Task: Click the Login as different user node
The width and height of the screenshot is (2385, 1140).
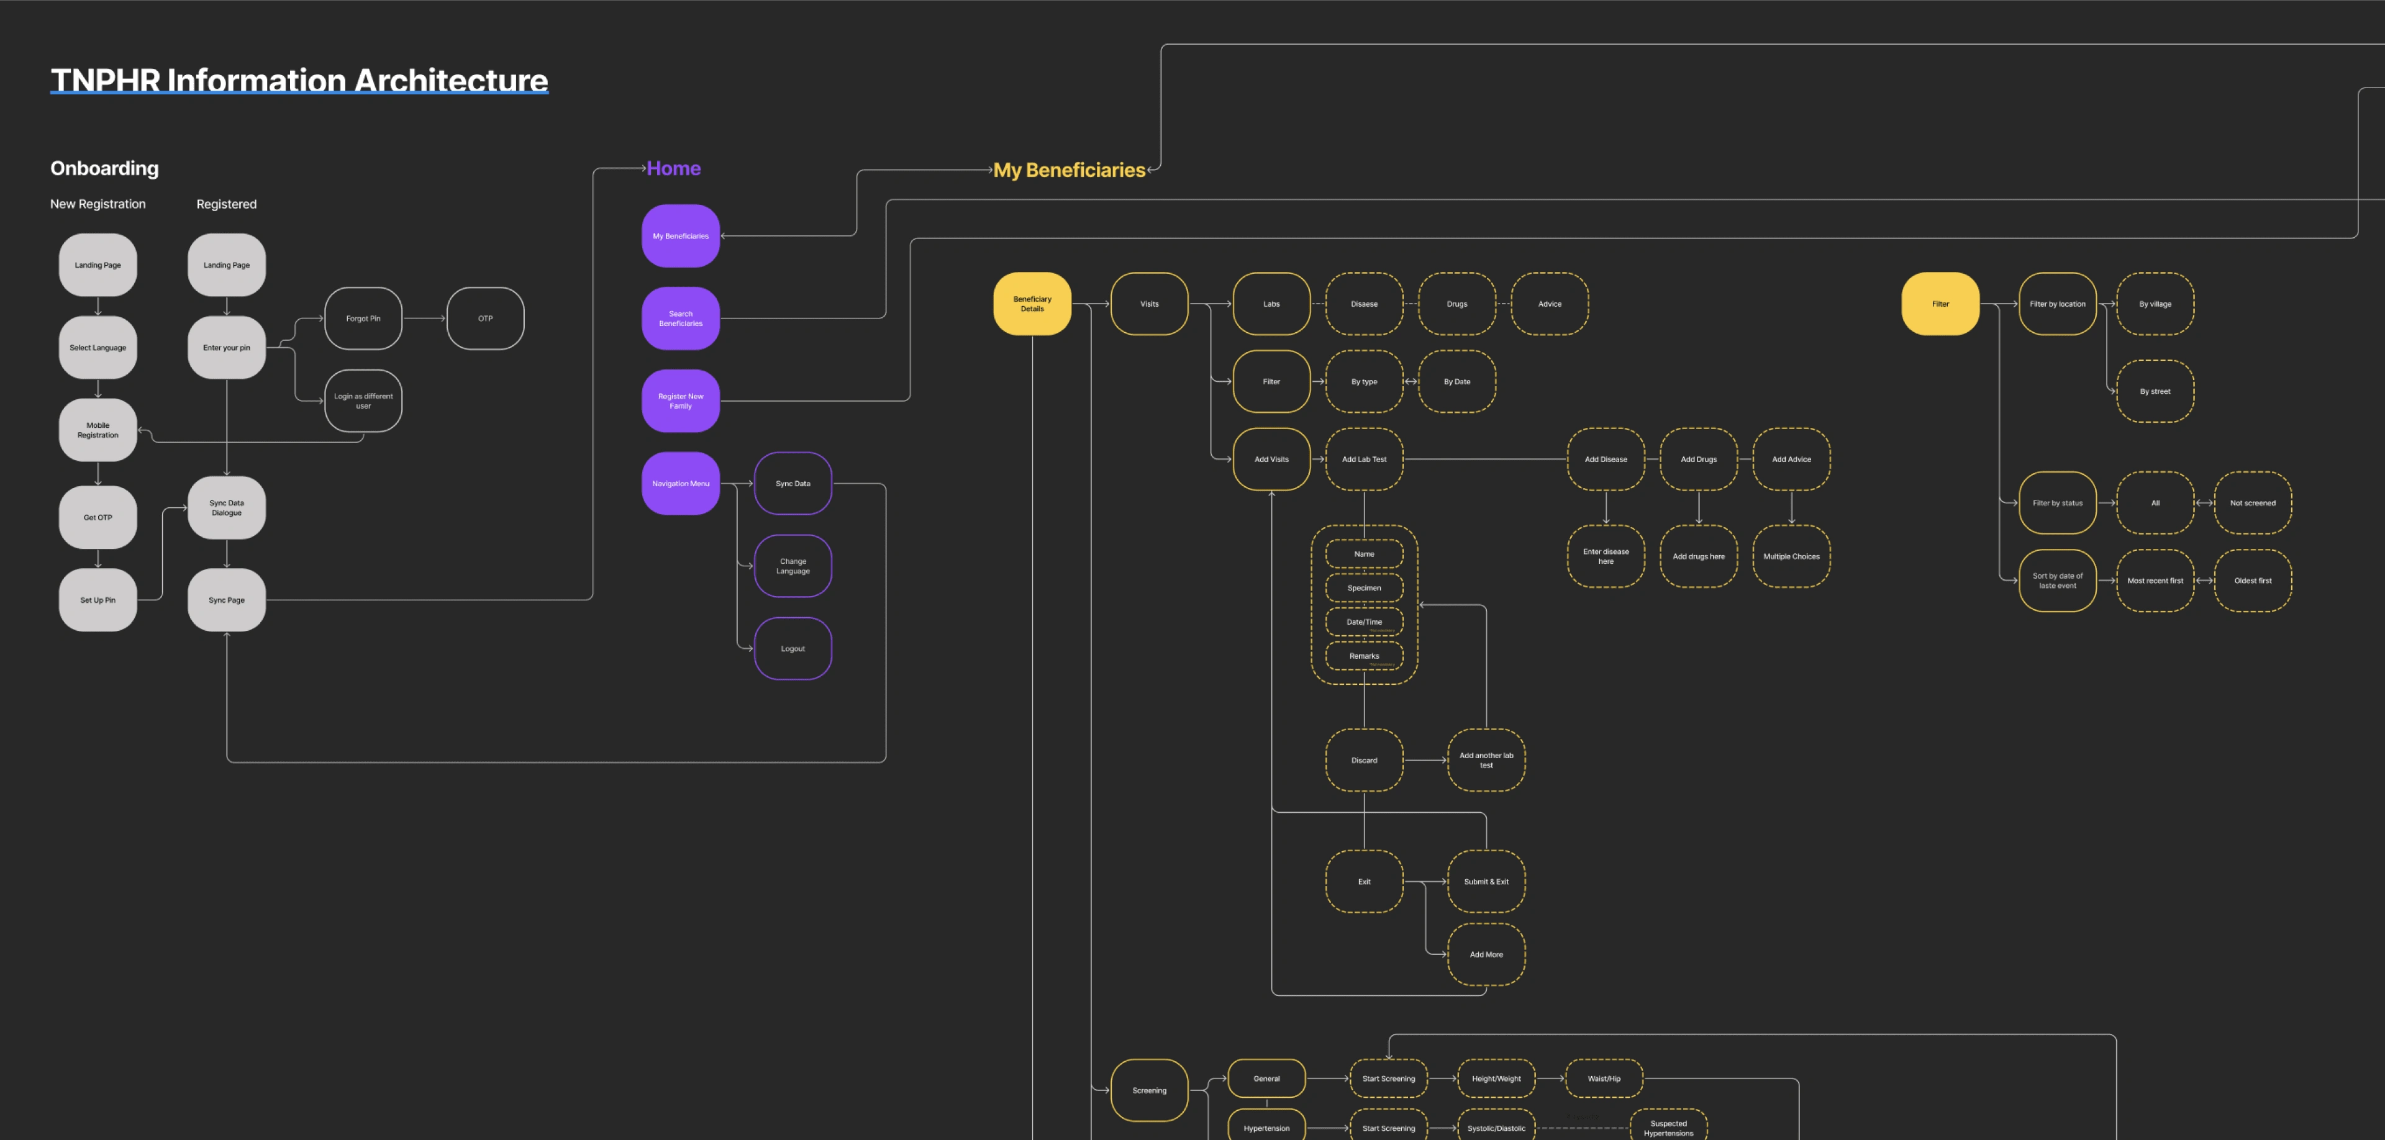Action: [363, 400]
